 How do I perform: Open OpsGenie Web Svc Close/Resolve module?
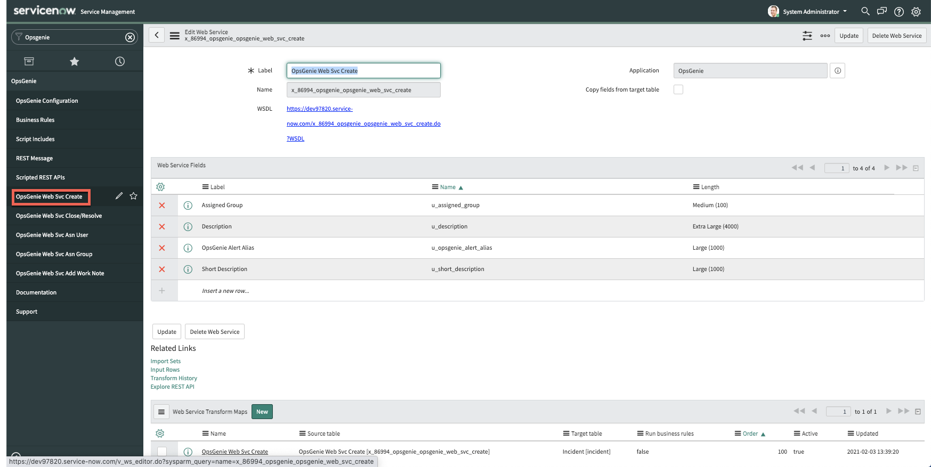(x=59, y=216)
